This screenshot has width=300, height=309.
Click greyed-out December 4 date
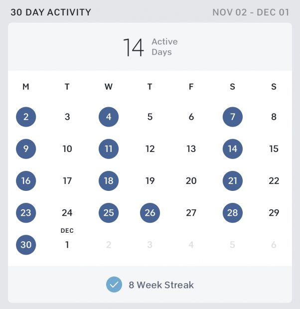coord(191,245)
